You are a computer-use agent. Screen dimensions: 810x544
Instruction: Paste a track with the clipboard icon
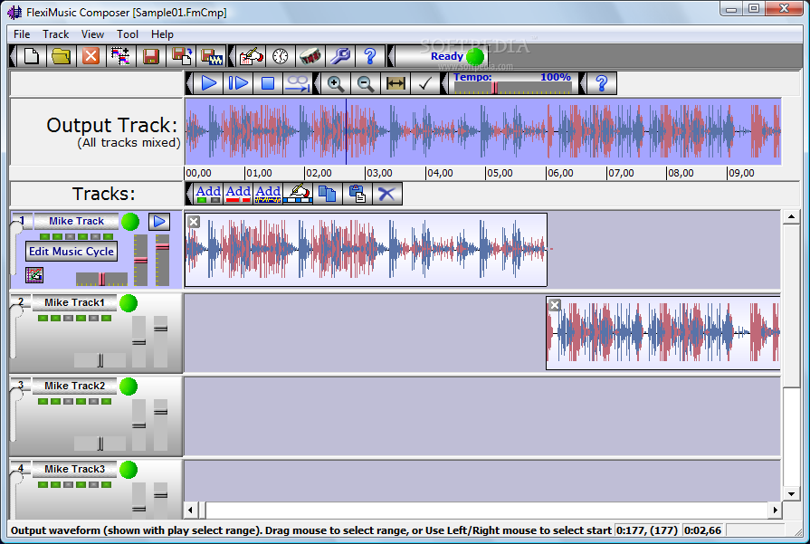pyautogui.click(x=357, y=194)
